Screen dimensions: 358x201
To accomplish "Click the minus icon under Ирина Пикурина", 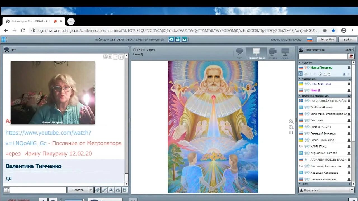I will pyautogui.click(x=329, y=74).
